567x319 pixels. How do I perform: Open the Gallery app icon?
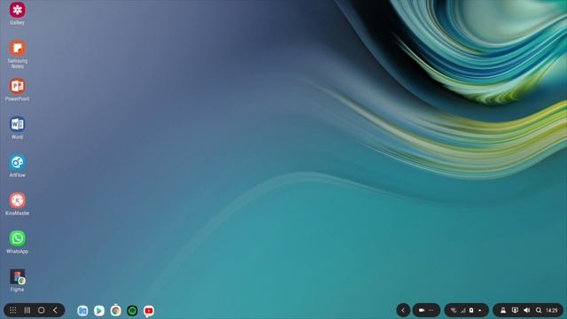[x=18, y=10]
